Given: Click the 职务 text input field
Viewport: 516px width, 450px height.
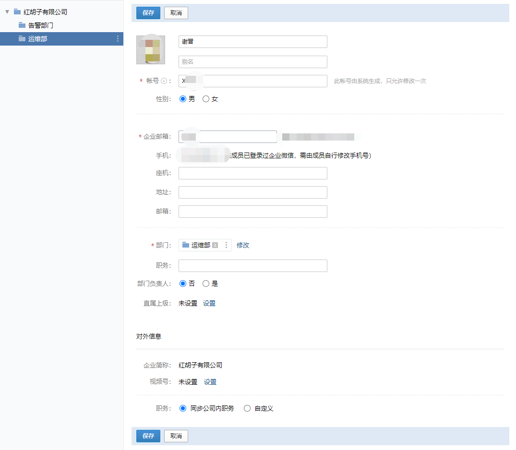Looking at the screenshot, I should 252,265.
